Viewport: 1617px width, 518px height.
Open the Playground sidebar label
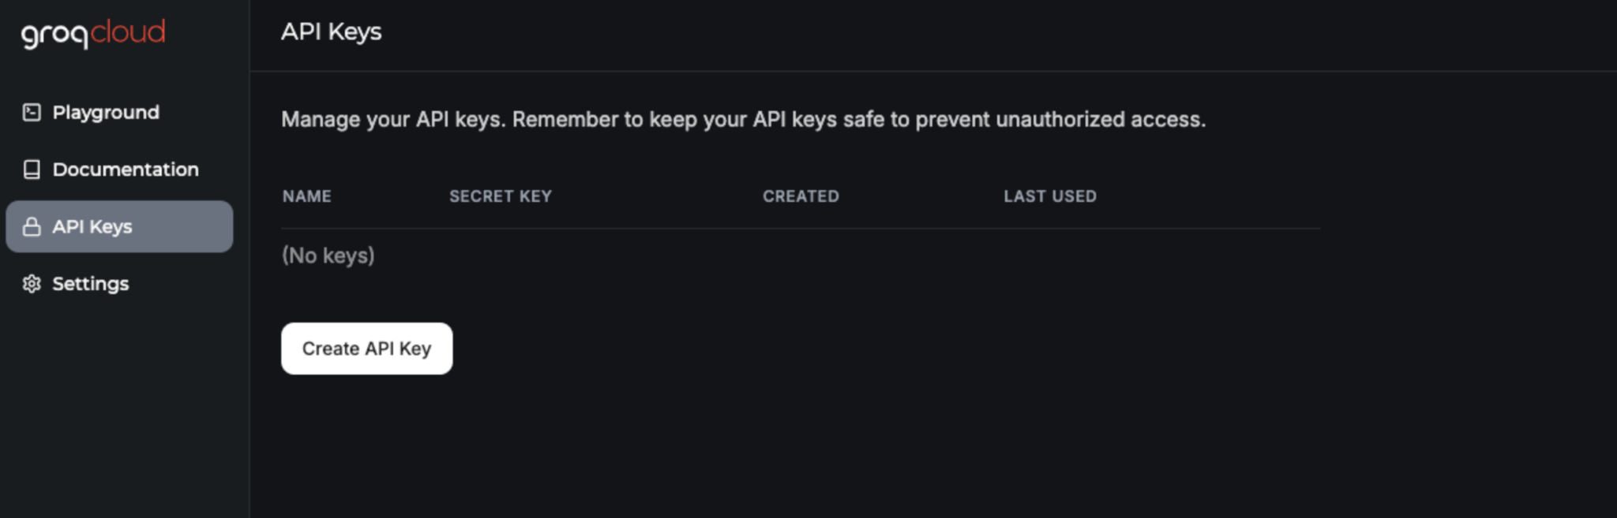(x=106, y=113)
